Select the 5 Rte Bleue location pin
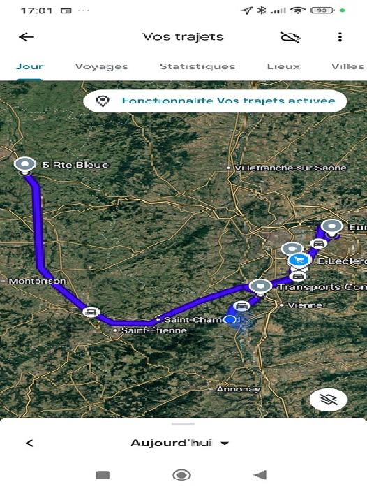Screen dimensions: 367x489 pyautogui.click(x=25, y=166)
